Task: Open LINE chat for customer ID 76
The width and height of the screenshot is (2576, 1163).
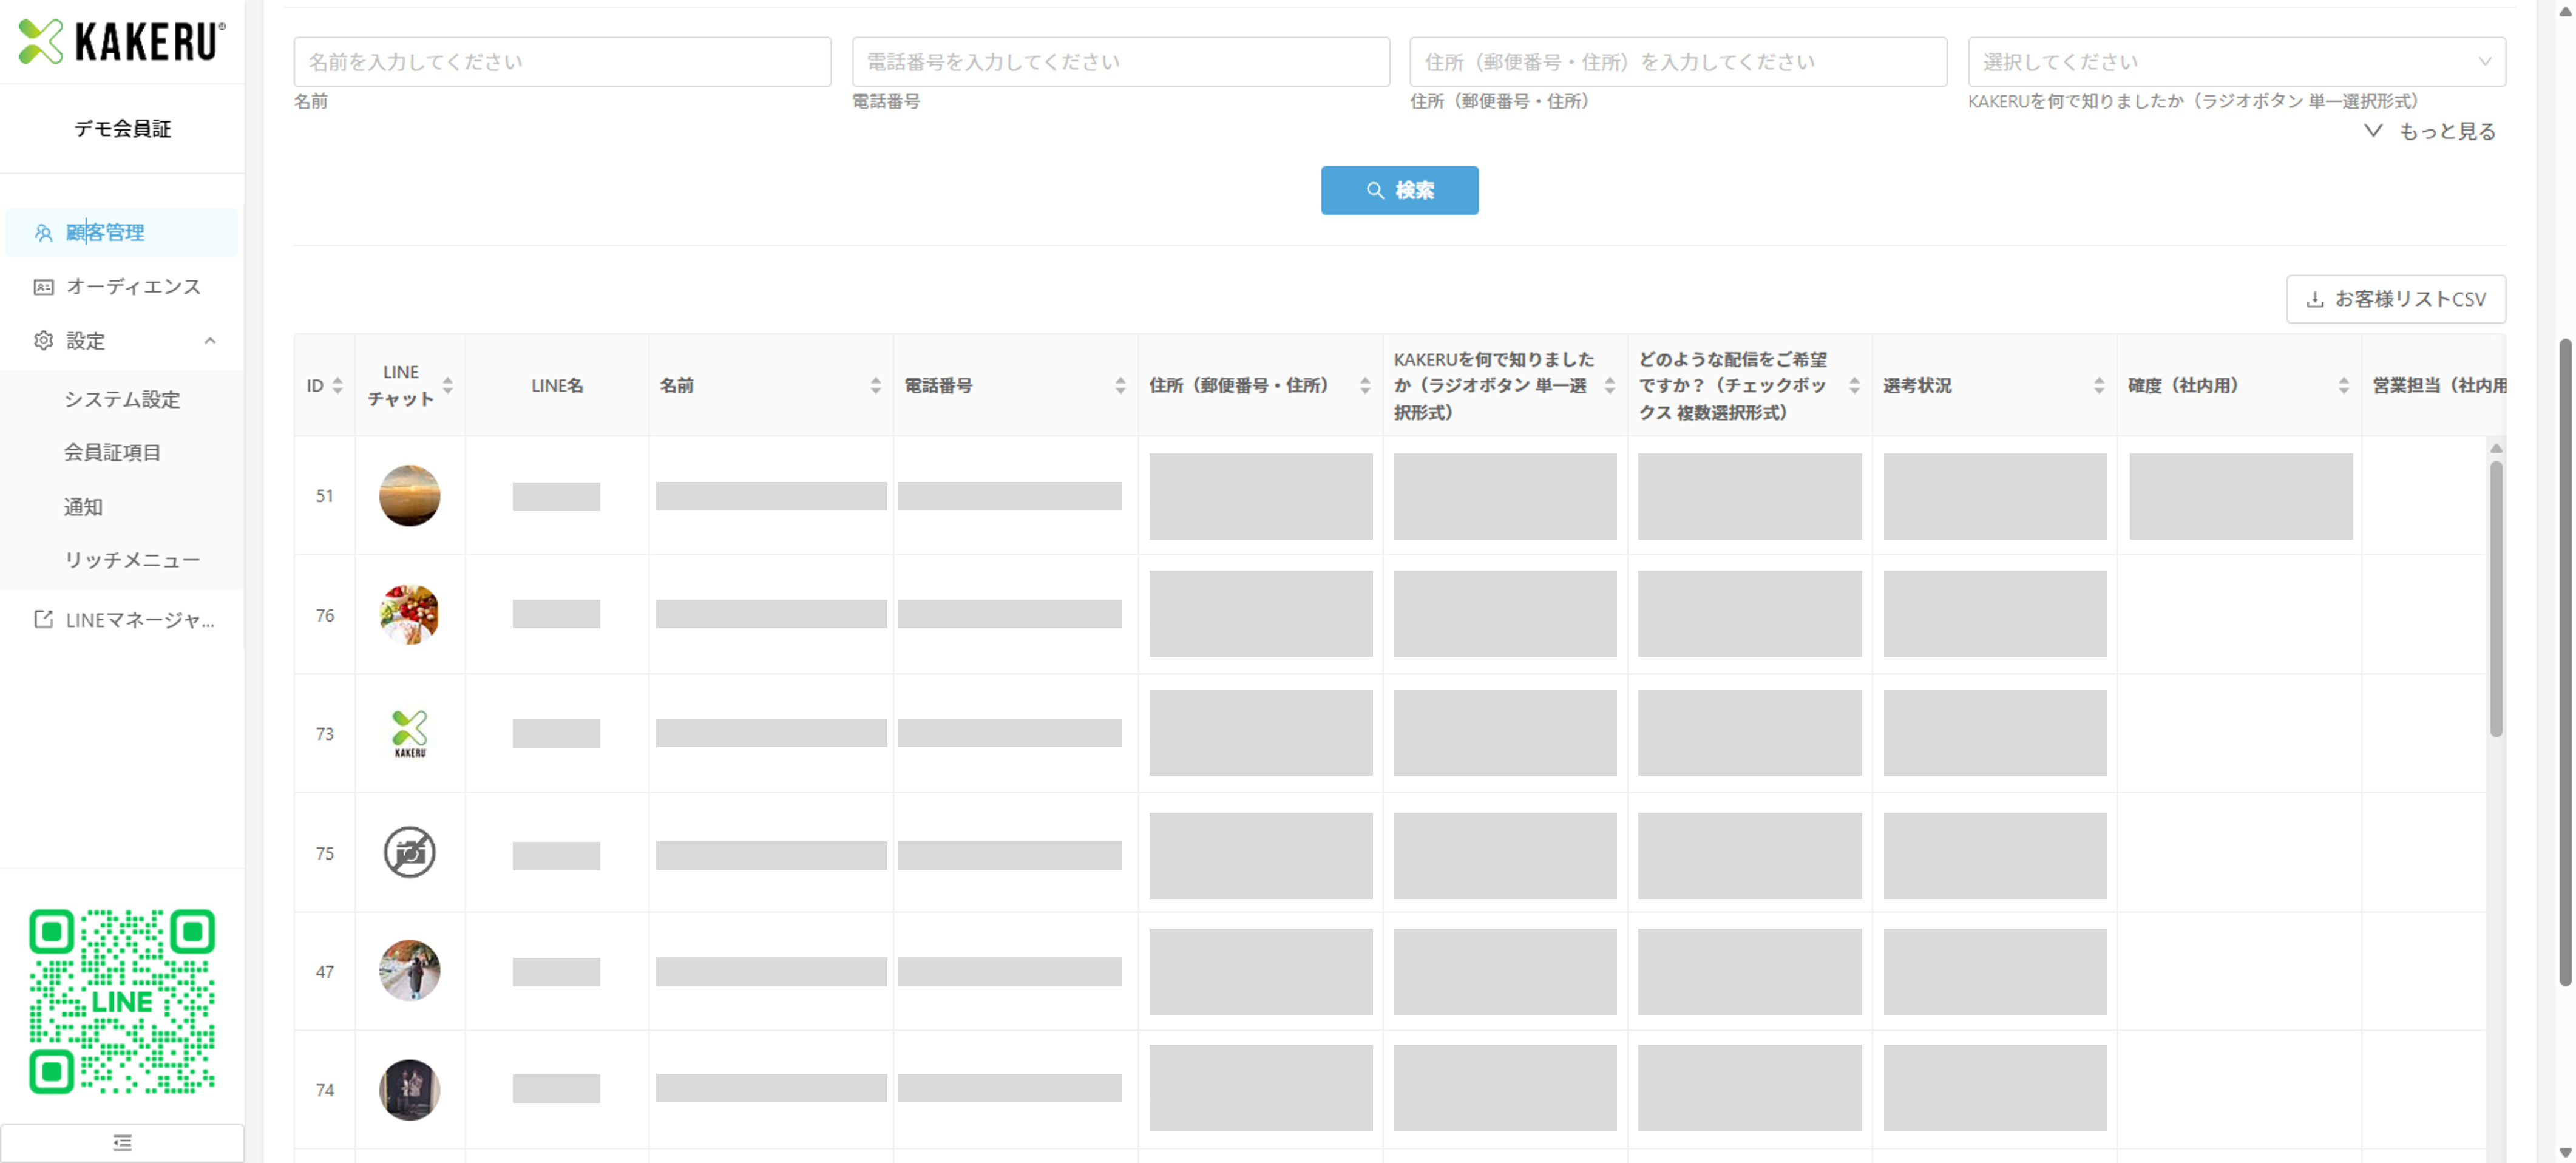Action: [x=409, y=614]
